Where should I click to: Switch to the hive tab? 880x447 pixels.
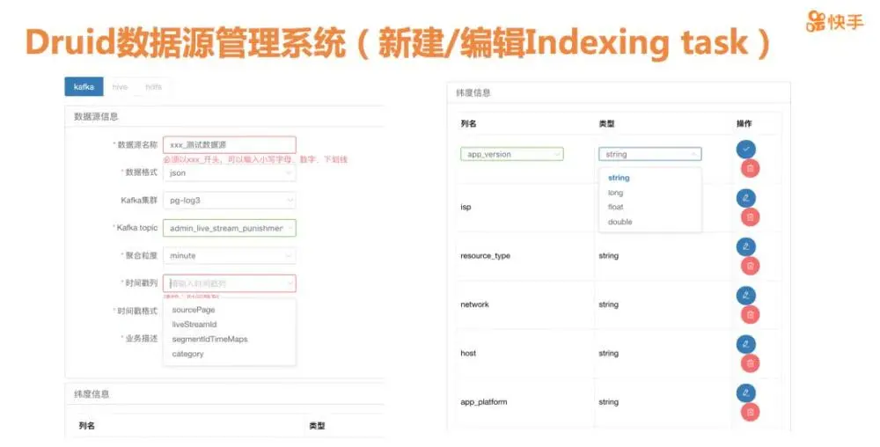(x=120, y=87)
